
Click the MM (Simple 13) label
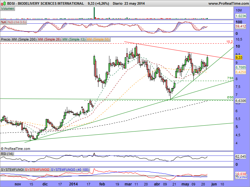point(74,39)
